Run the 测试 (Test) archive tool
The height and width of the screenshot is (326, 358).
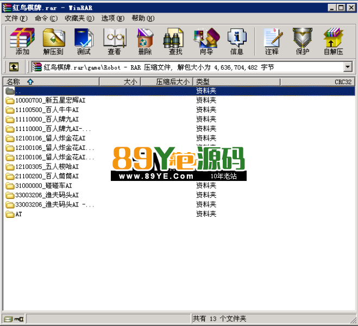pos(84,41)
